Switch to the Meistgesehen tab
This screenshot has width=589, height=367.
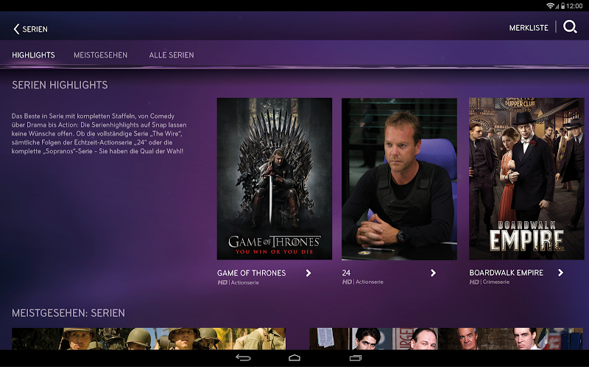pyautogui.click(x=100, y=55)
